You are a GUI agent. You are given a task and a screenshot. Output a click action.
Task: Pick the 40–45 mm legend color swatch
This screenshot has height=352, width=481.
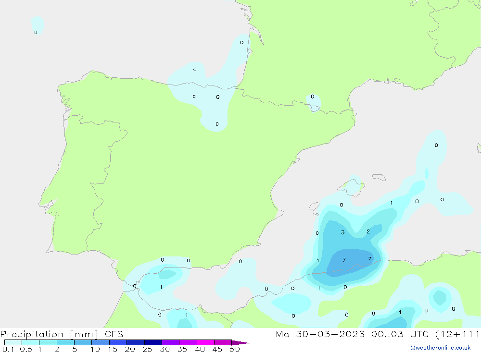click(205, 342)
